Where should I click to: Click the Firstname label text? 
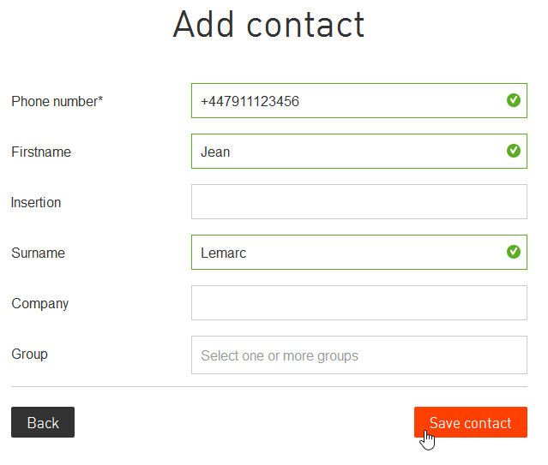point(41,152)
